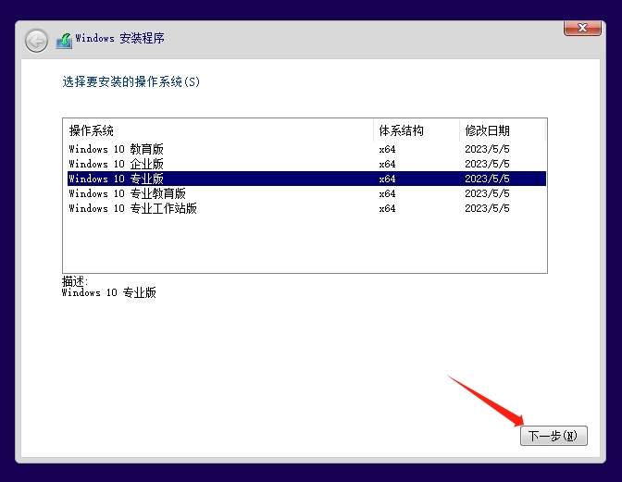Click date 2023/5/5 in 专业工作站版 row
Viewport: 622px width, 482px height.
coord(487,208)
